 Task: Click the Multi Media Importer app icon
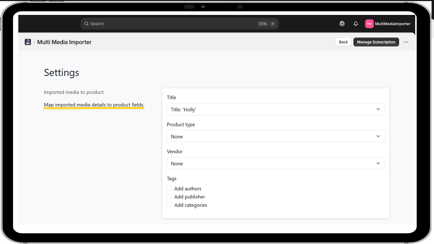(x=28, y=42)
